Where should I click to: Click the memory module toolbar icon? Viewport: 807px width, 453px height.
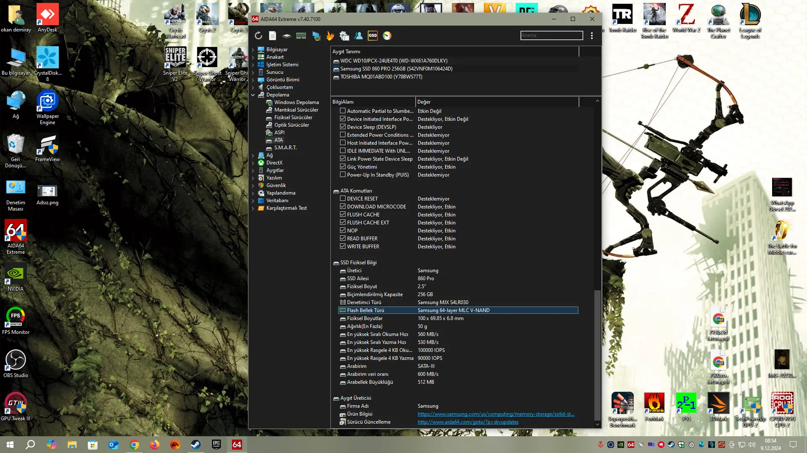click(301, 36)
